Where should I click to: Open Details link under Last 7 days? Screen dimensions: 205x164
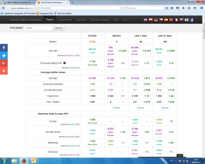point(141,108)
